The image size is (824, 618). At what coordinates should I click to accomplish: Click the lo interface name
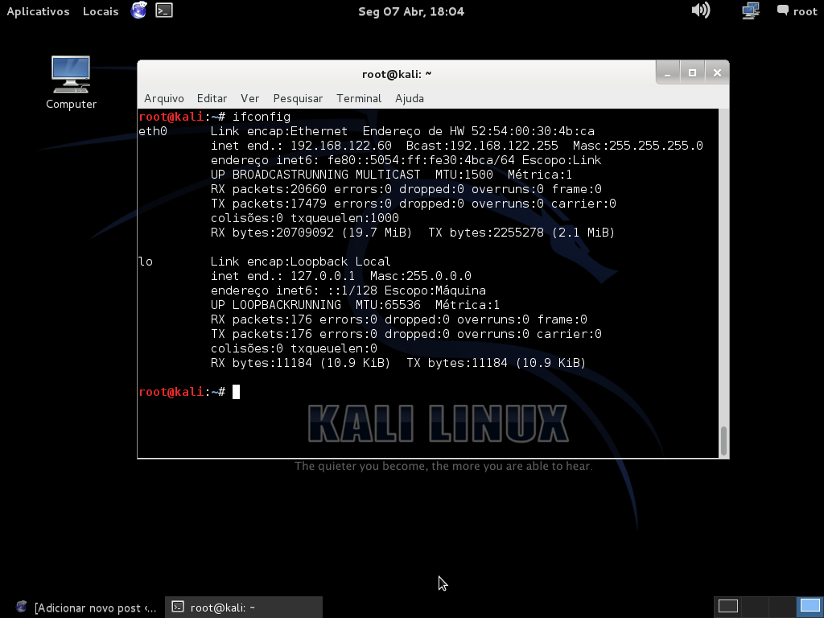[x=146, y=262]
